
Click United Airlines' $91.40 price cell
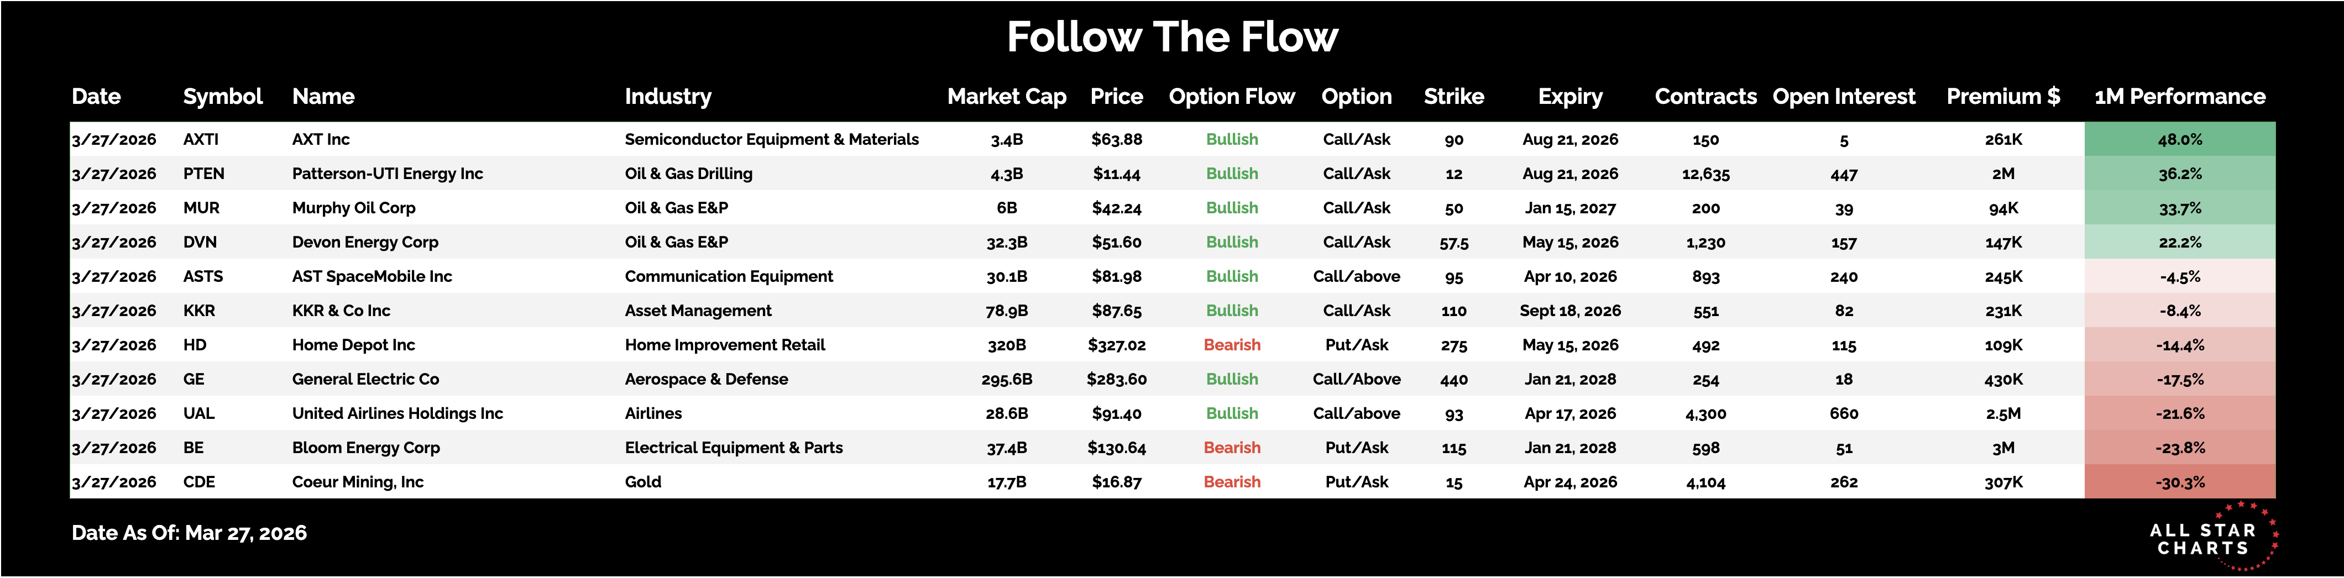[1117, 413]
